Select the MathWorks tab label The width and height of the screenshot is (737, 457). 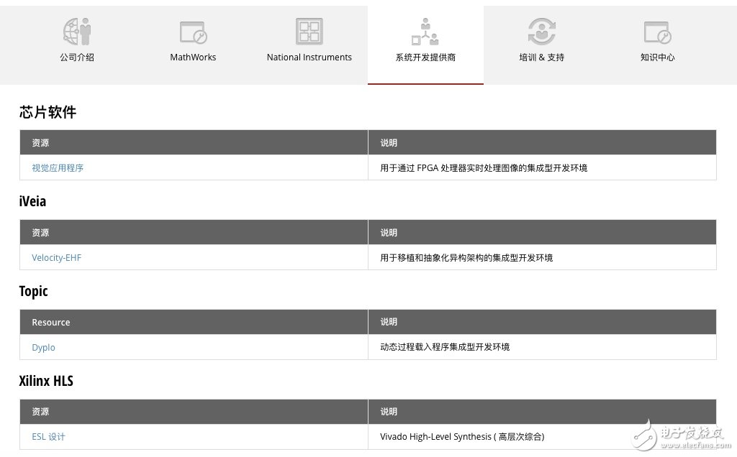point(193,57)
